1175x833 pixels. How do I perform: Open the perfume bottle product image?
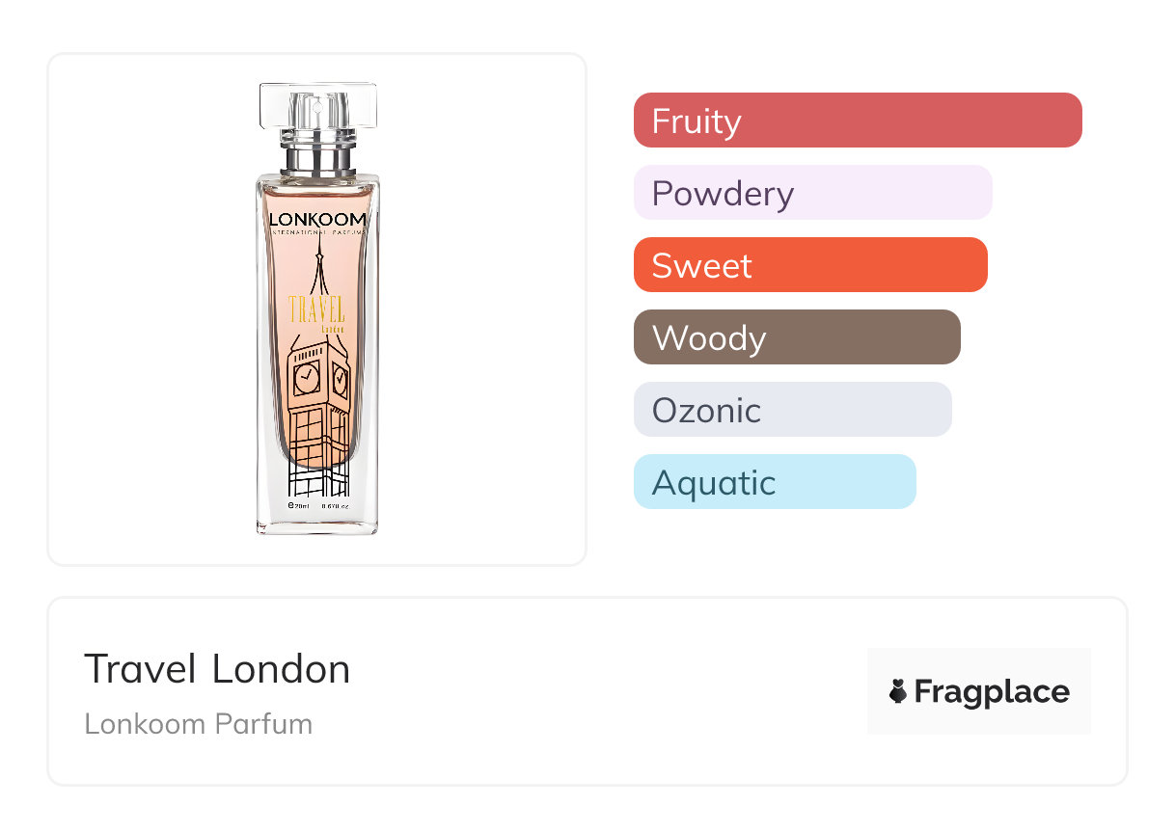(x=317, y=309)
